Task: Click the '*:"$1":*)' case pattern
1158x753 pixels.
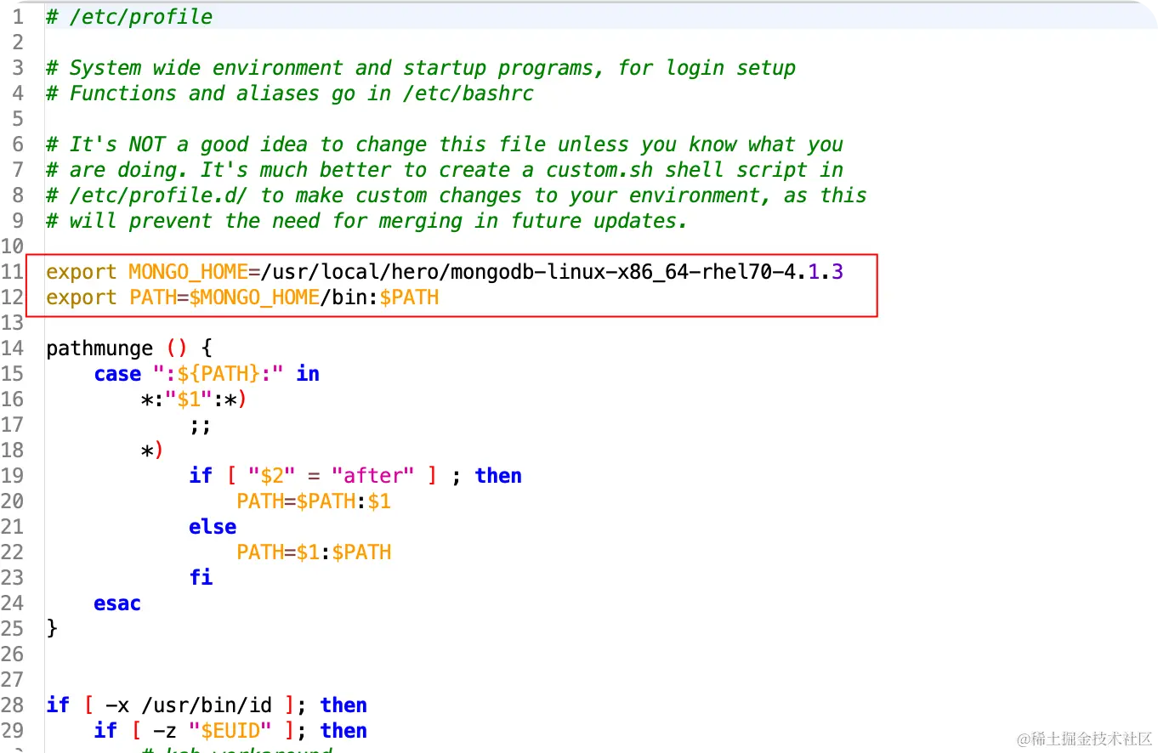Action: click(194, 399)
